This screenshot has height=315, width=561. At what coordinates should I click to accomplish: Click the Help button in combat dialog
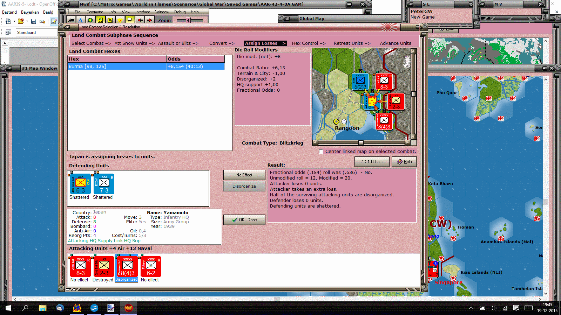[x=404, y=162]
